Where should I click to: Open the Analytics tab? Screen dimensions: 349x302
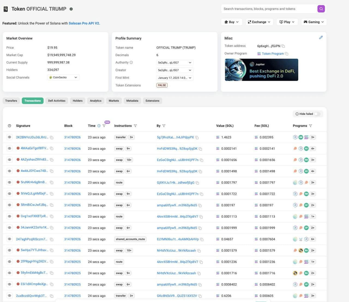click(x=96, y=101)
